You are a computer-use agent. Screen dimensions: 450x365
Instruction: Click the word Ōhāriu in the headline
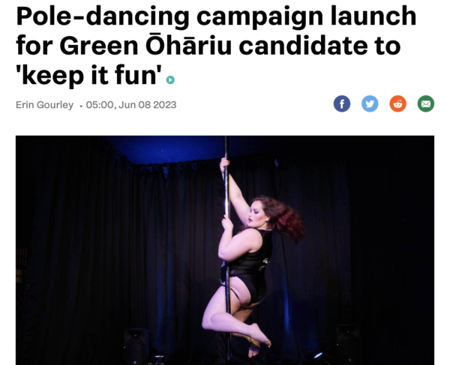click(188, 46)
